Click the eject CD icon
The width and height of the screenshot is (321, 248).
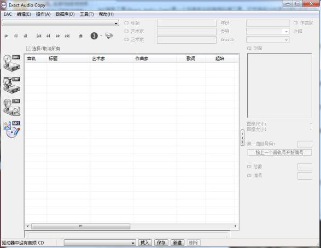pos(80,36)
